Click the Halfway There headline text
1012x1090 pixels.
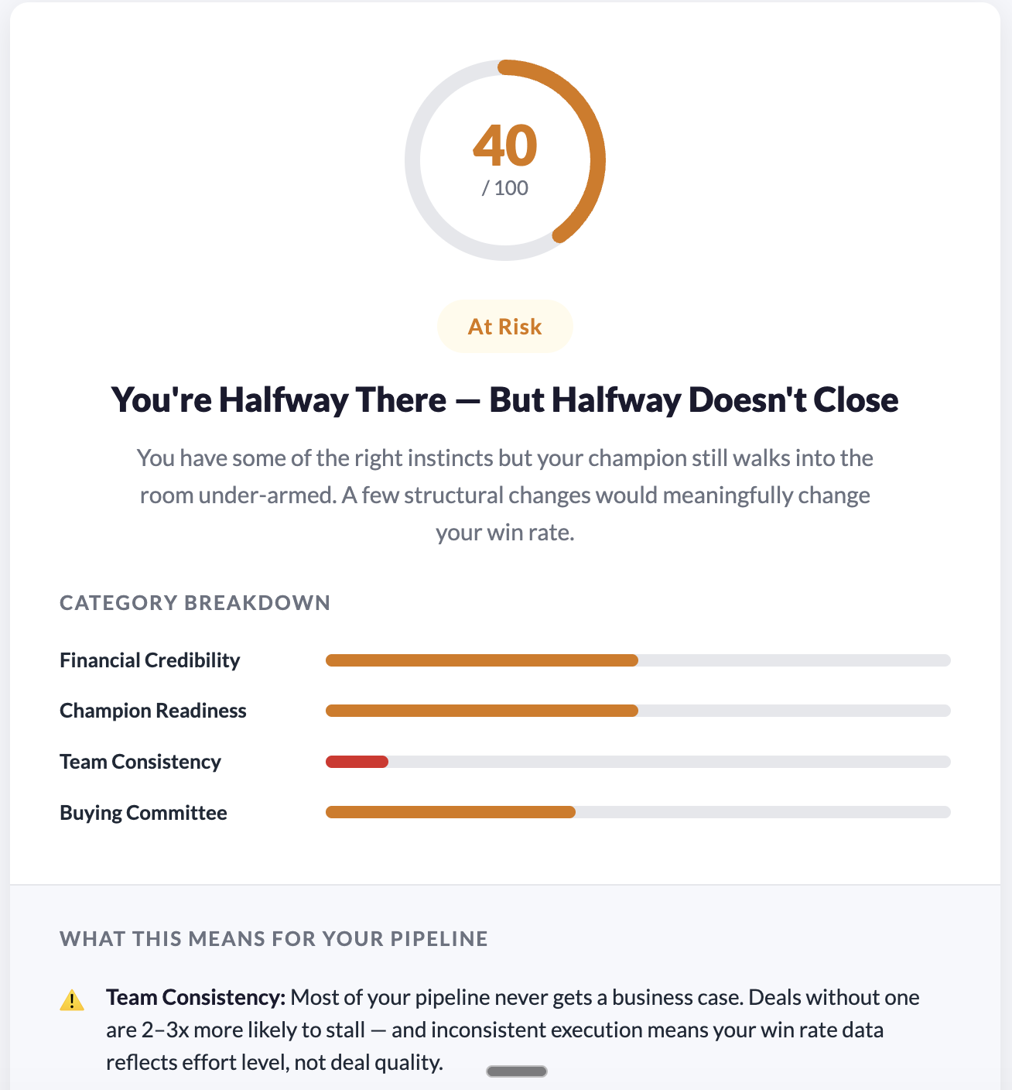505,400
